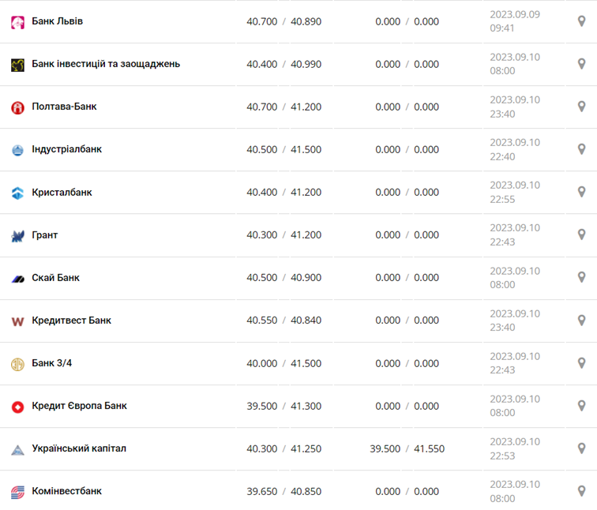The image size is (597, 510).
Task: Open map pin for Банк Львів
Action: coord(582,21)
